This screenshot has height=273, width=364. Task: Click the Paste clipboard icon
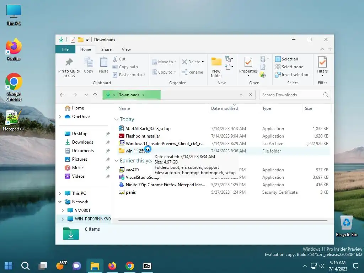pyautogui.click(x=103, y=65)
